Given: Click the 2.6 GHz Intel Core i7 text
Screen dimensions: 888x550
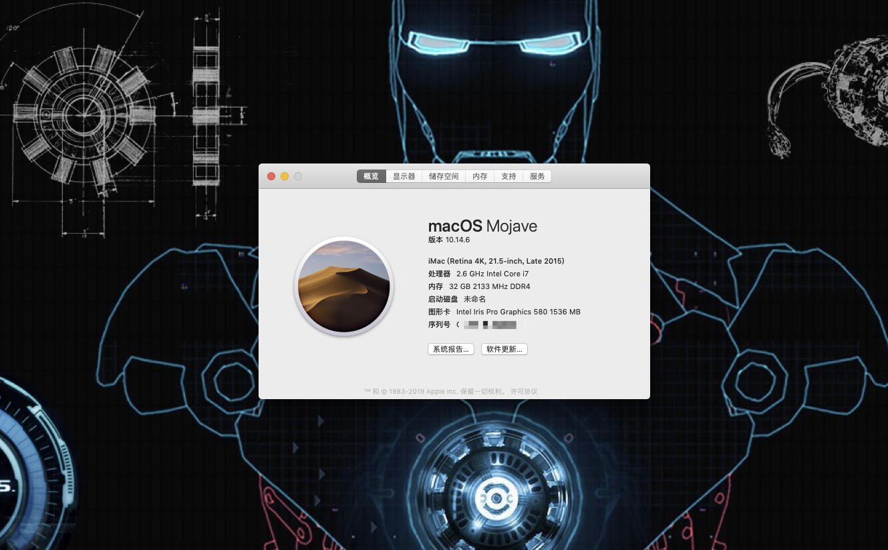Looking at the screenshot, I should (x=492, y=274).
